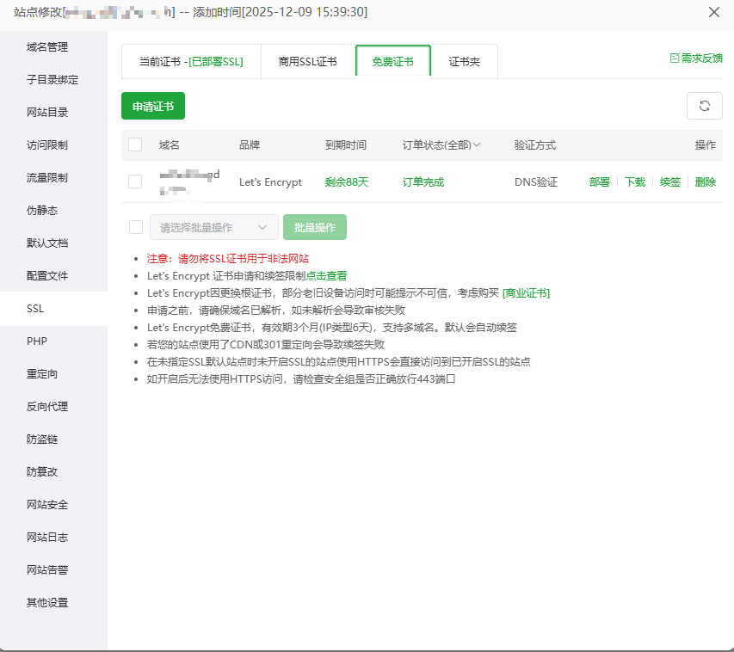Image resolution: width=734 pixels, height=652 pixels.
Task: Open 子目录绑定 in the sidebar
Action: point(54,80)
